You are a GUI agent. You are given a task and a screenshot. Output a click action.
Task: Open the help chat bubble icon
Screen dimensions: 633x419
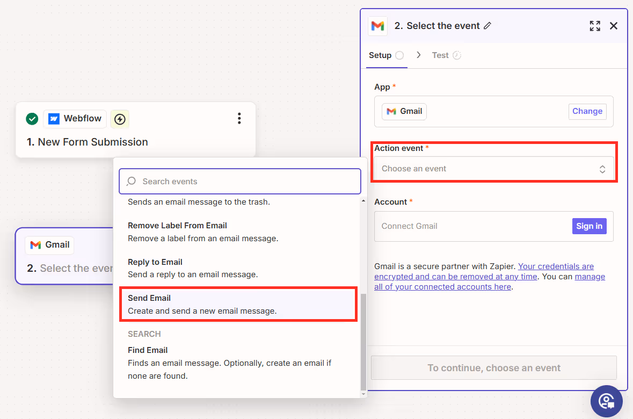(606, 401)
